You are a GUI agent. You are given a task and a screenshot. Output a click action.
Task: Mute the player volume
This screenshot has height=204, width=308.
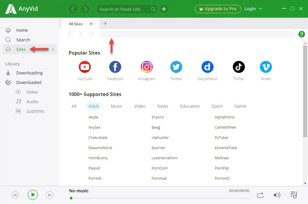tap(277, 195)
